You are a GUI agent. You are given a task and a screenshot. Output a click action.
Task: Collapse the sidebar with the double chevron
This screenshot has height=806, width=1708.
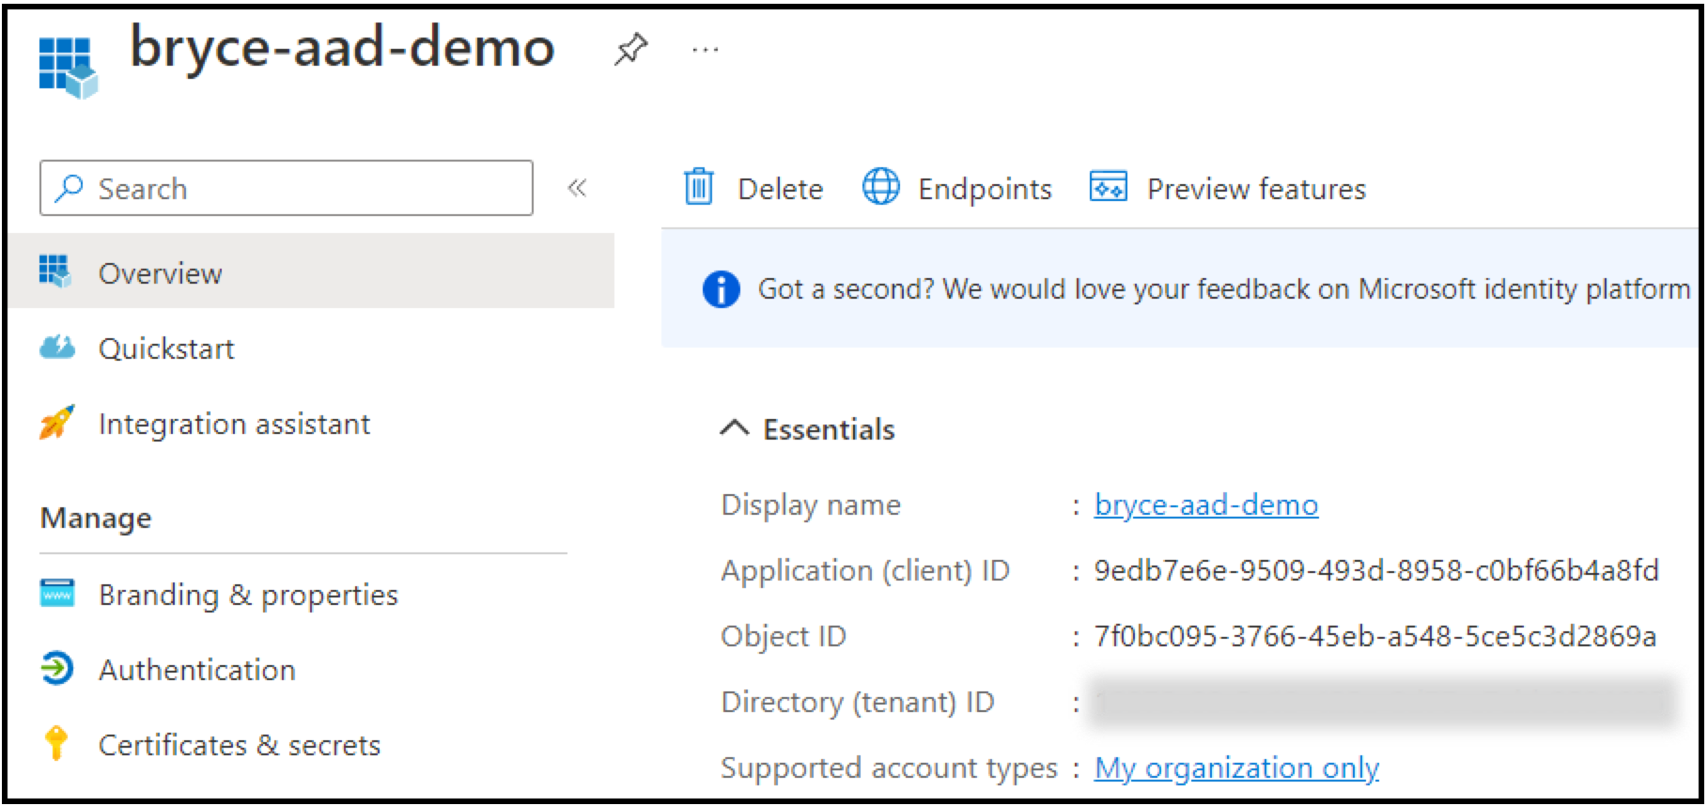[x=577, y=188]
